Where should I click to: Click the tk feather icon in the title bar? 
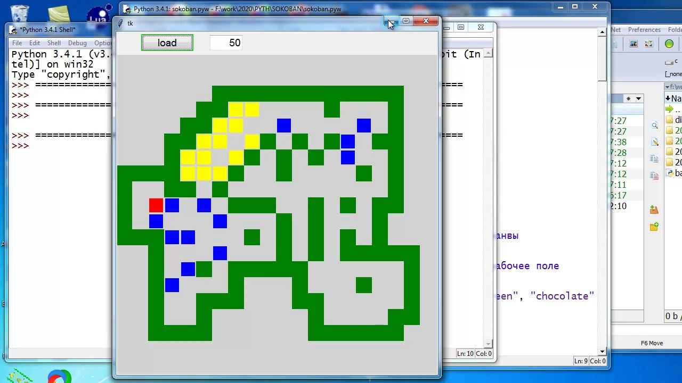121,23
